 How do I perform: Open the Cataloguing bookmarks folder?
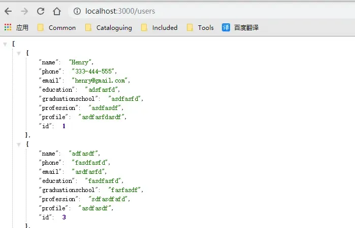point(109,27)
